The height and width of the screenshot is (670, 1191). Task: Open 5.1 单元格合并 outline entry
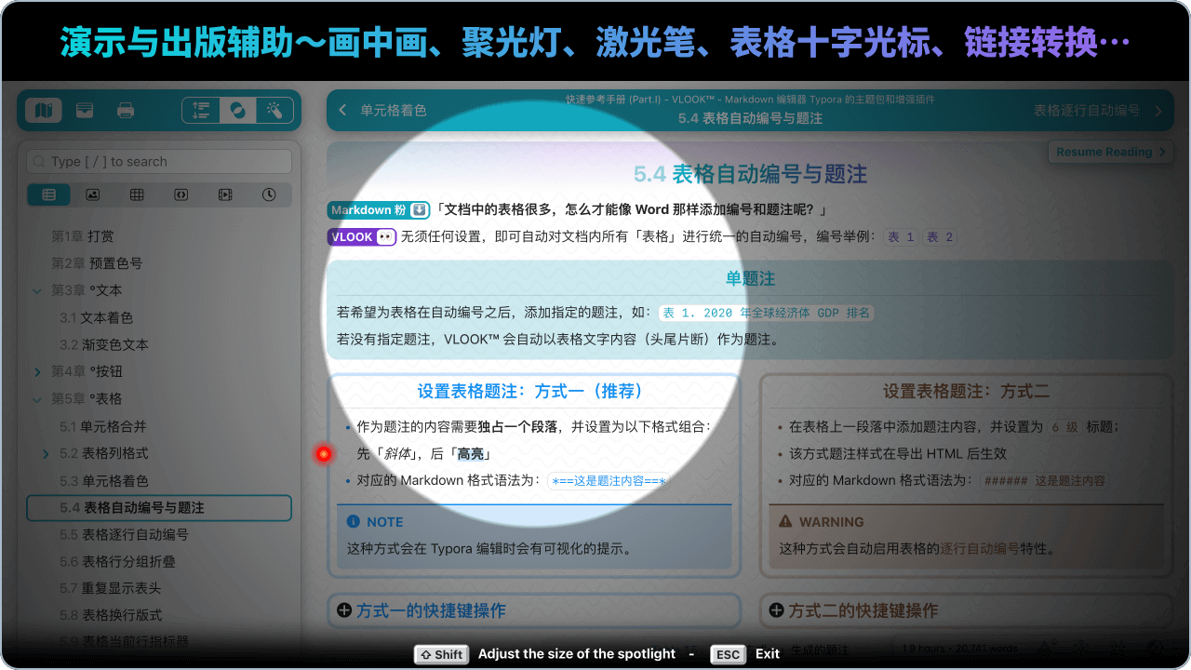(103, 426)
